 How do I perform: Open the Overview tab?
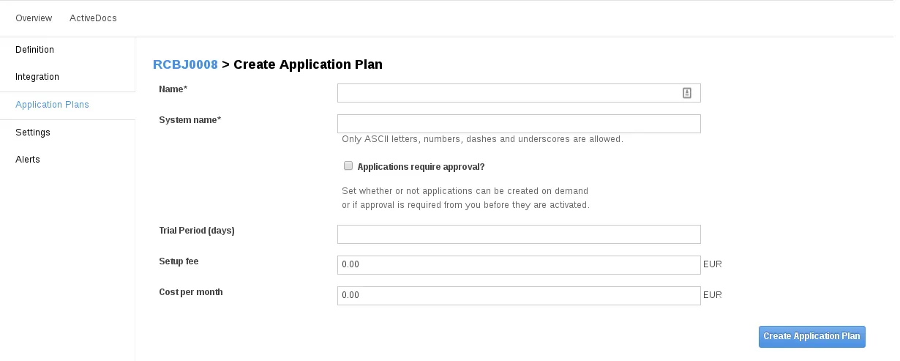pyautogui.click(x=34, y=18)
